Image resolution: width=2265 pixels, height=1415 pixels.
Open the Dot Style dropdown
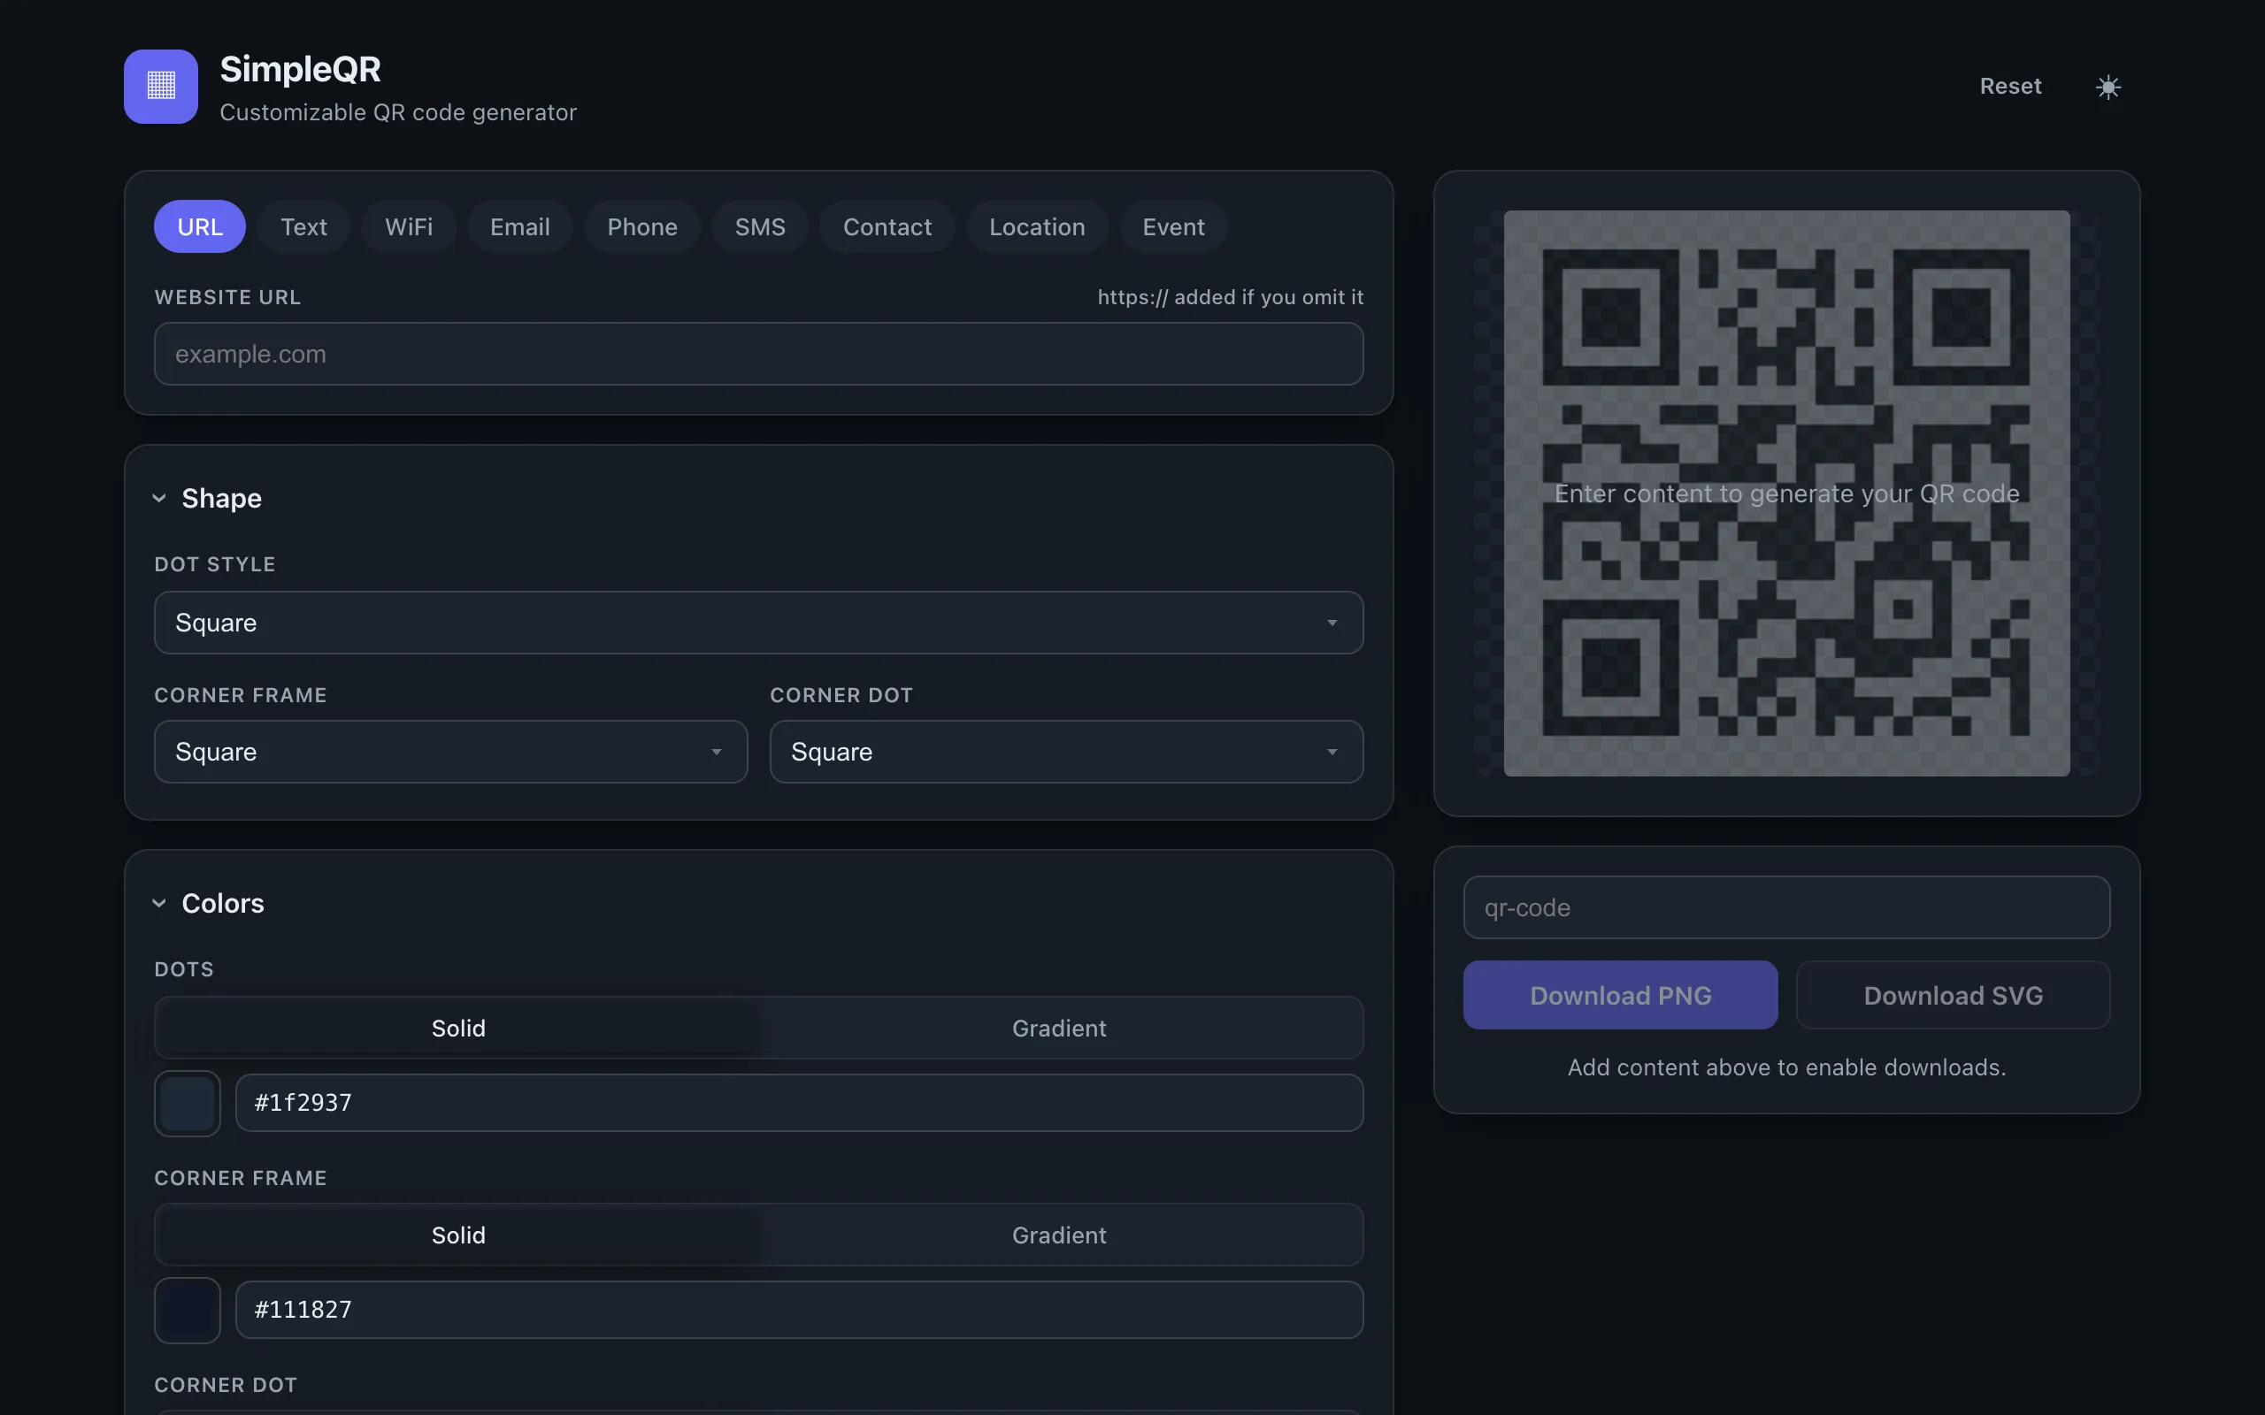click(x=759, y=623)
